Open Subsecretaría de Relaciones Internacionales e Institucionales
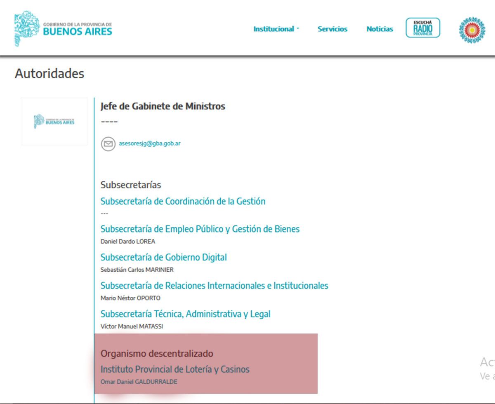 coord(214,286)
